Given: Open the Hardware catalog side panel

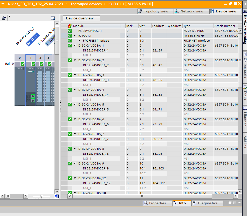Looking at the screenshot, I should click(245, 29).
